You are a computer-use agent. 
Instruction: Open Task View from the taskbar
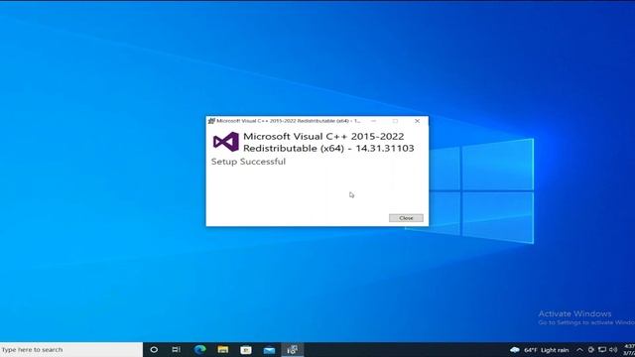click(x=177, y=350)
